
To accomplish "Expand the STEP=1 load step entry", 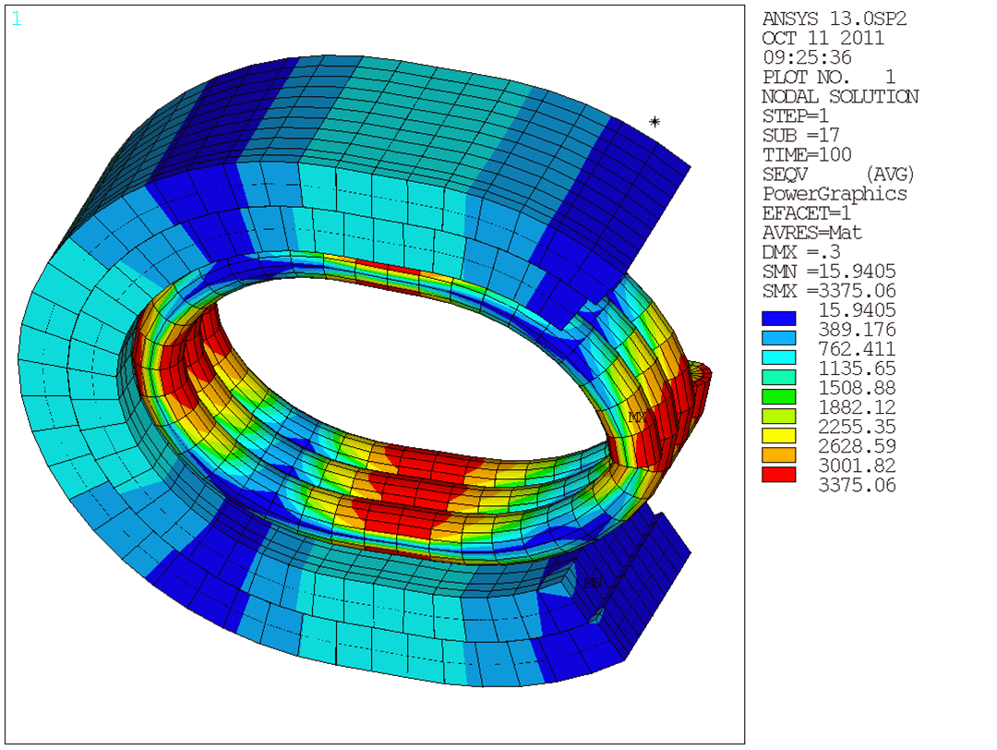I will click(794, 115).
